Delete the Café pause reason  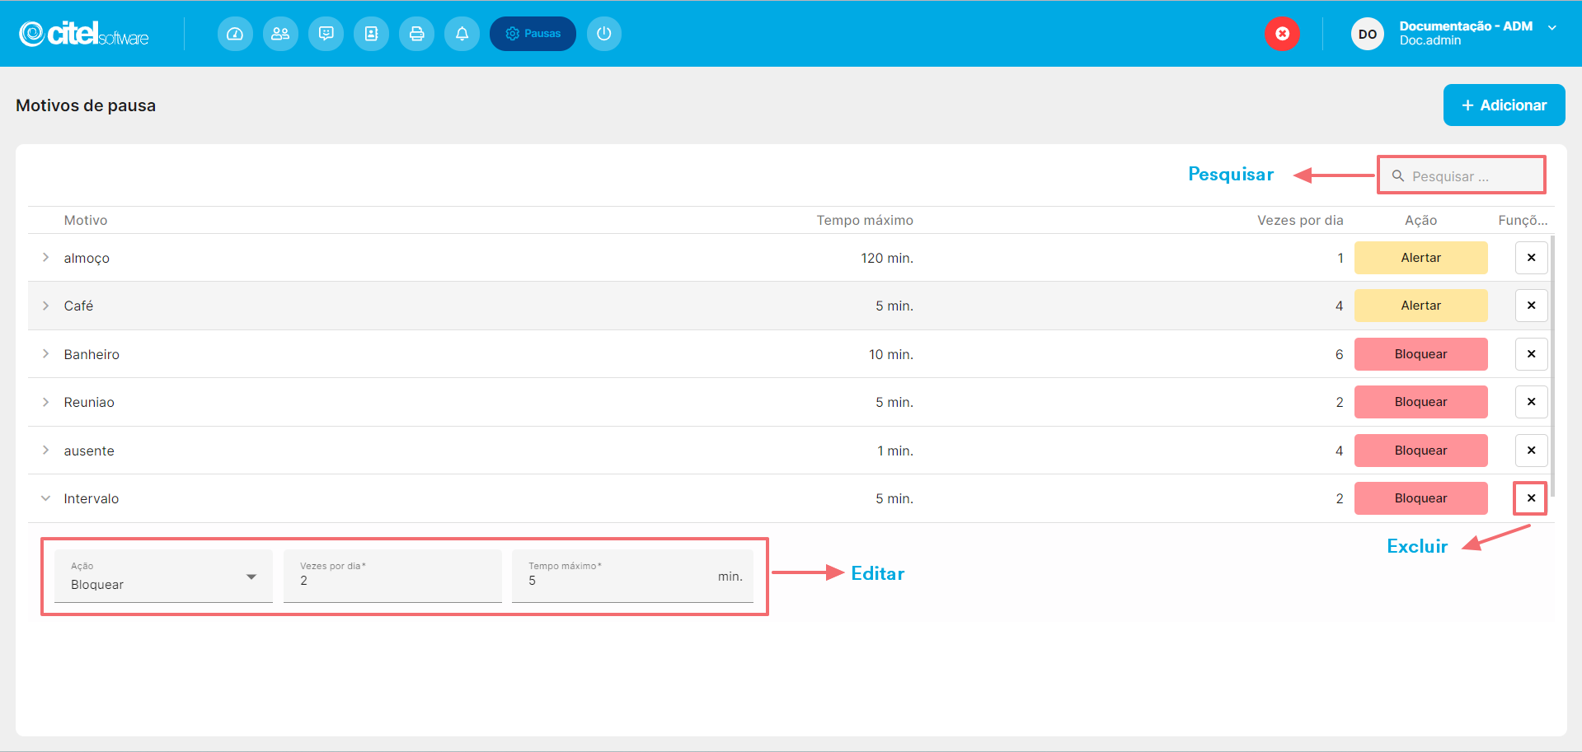1531,306
